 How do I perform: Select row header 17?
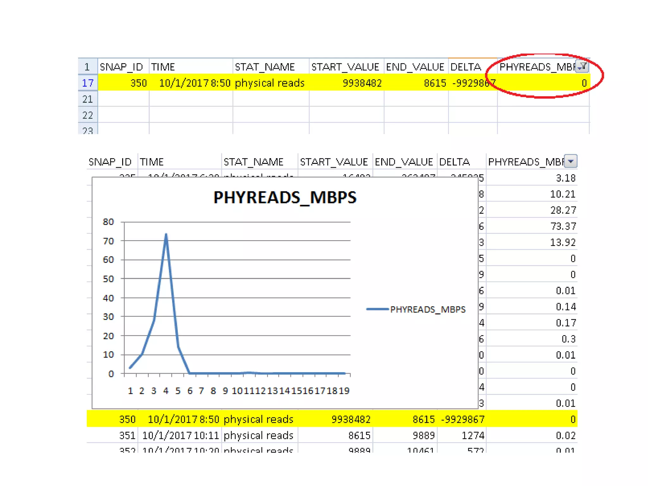[x=88, y=83]
